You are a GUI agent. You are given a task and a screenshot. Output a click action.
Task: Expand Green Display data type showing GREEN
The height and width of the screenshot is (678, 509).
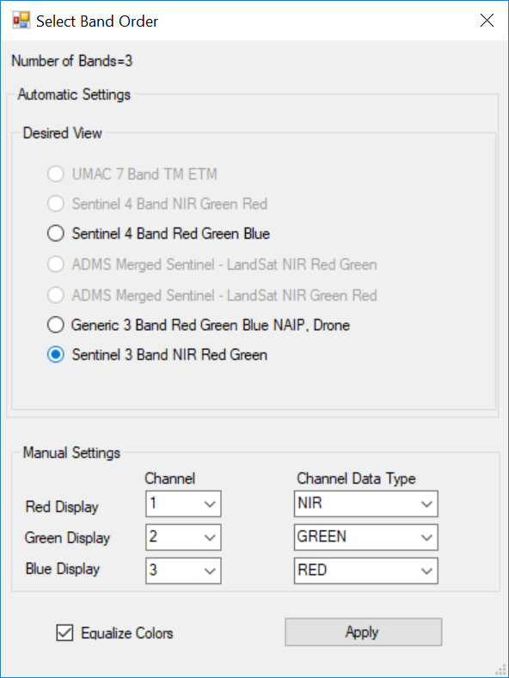tap(366, 537)
